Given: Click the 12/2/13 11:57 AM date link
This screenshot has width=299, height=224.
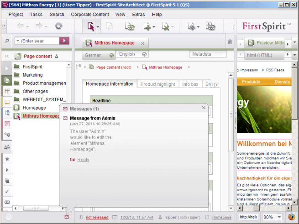Looking at the screenshot, I should pyautogui.click(x=137, y=217).
